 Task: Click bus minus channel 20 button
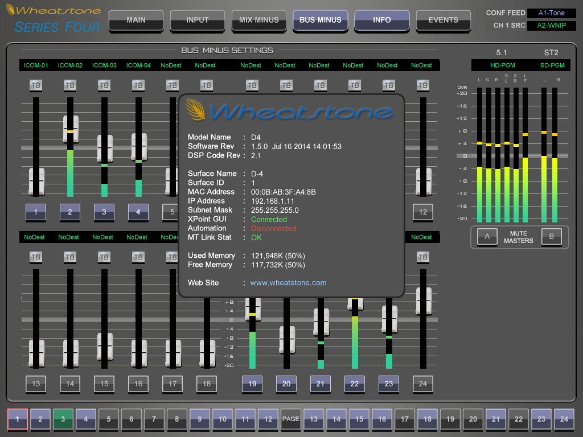coord(286,384)
